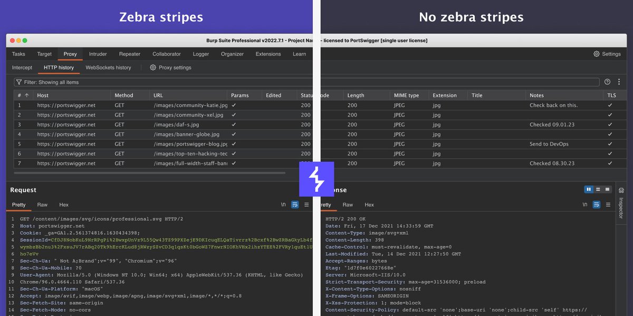Click Proxy settings label
The height and width of the screenshot is (316, 633).
(175, 67)
